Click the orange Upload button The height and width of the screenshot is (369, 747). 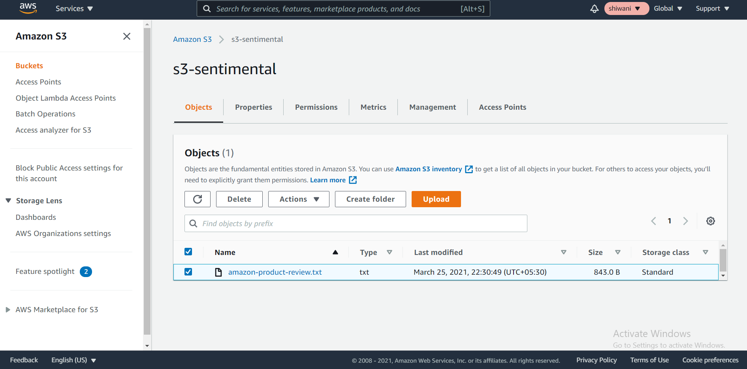click(x=436, y=199)
